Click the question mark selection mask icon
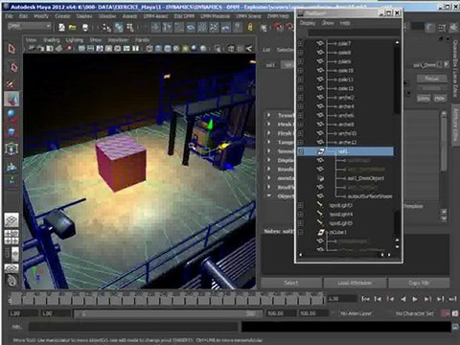460x345 pixels. pos(238,28)
